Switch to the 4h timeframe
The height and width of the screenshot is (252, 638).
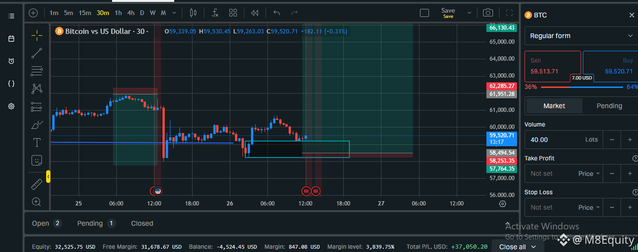pos(131,13)
